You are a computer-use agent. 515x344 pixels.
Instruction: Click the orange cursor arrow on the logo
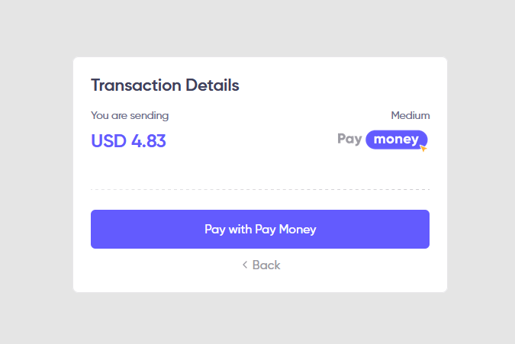[x=423, y=148]
